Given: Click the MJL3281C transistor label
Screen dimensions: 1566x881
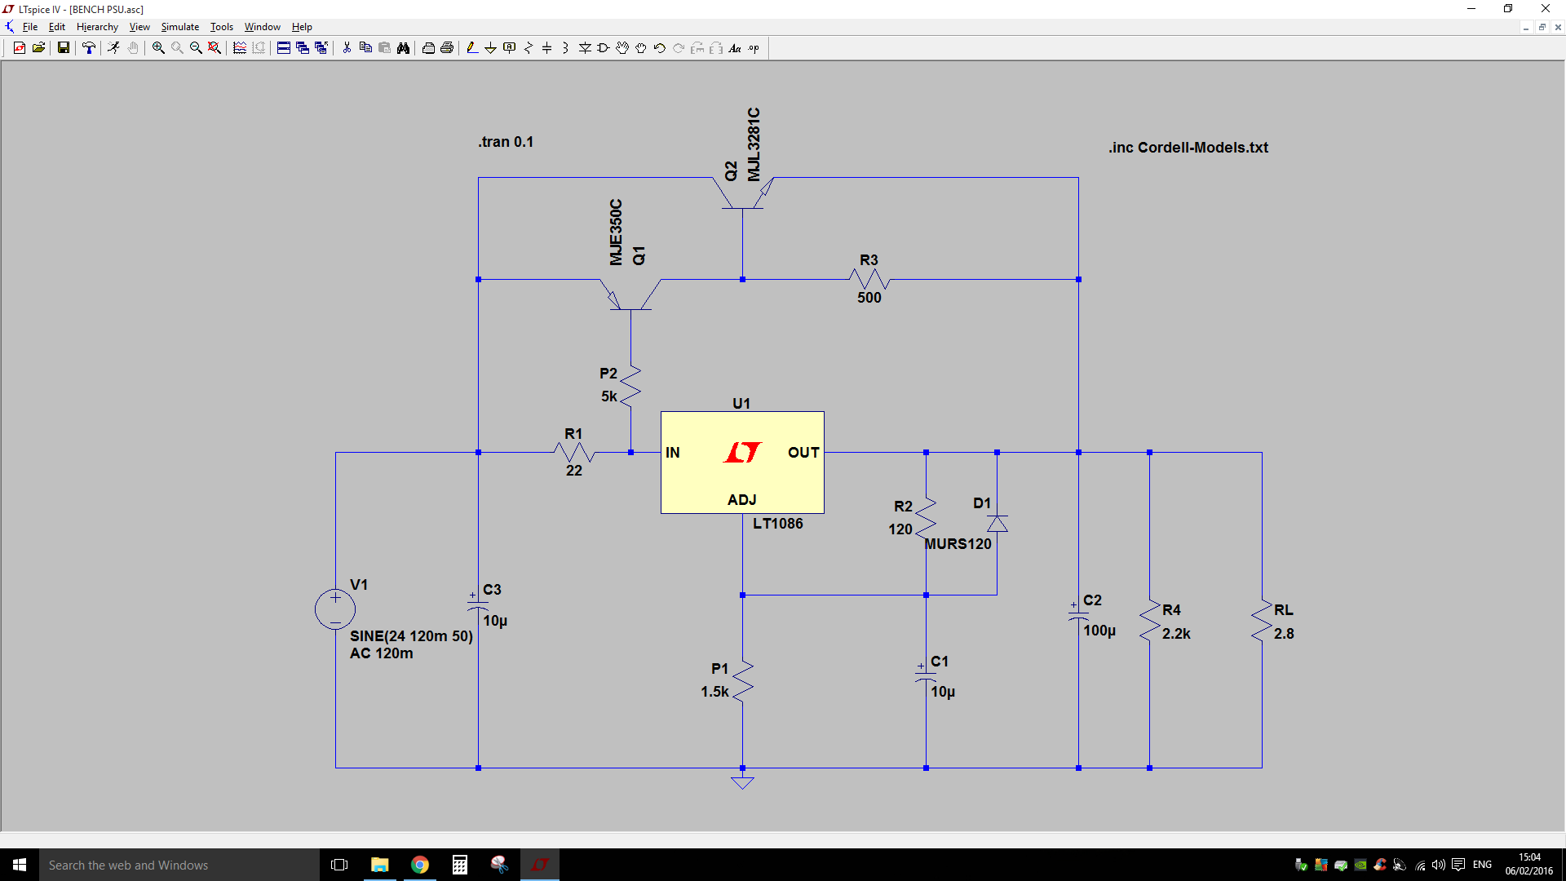Looking at the screenshot, I should click(x=754, y=144).
